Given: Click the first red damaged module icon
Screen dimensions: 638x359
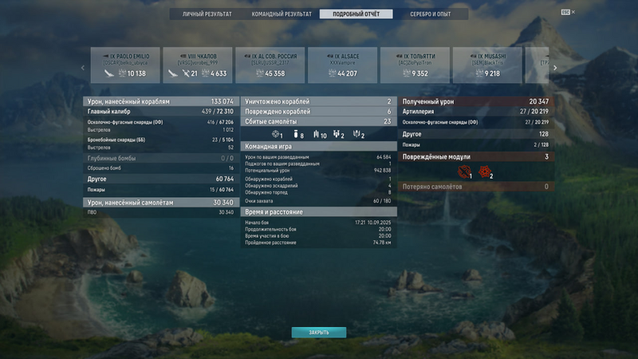Looking at the screenshot, I should tap(463, 172).
